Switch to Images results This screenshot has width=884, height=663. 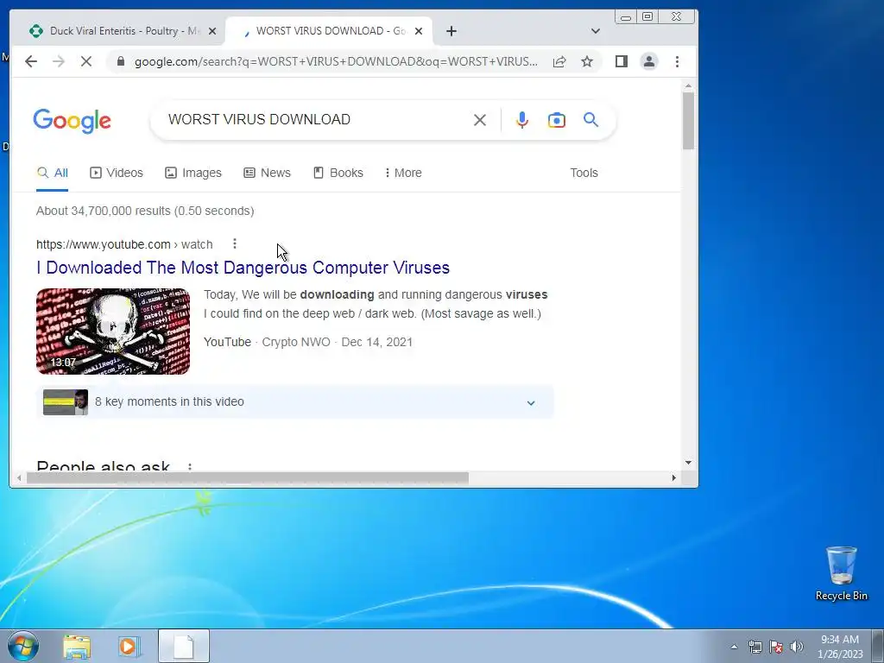pos(193,173)
